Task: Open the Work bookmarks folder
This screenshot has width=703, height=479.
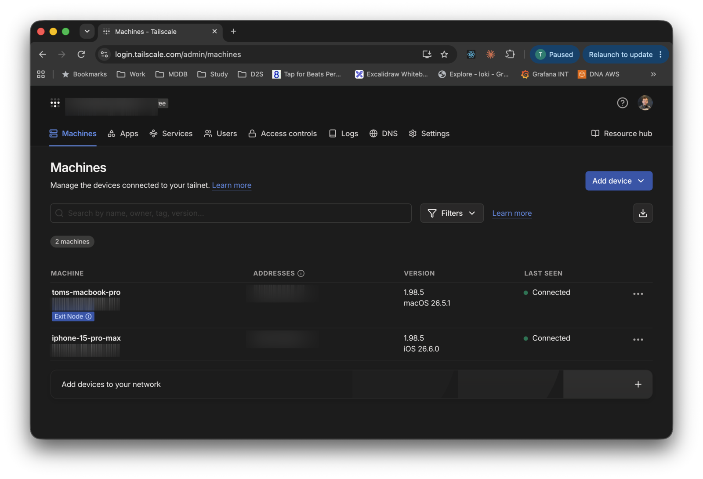Action: pos(131,74)
